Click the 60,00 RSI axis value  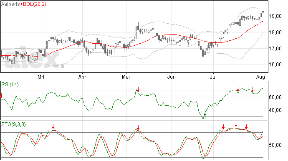275,97
